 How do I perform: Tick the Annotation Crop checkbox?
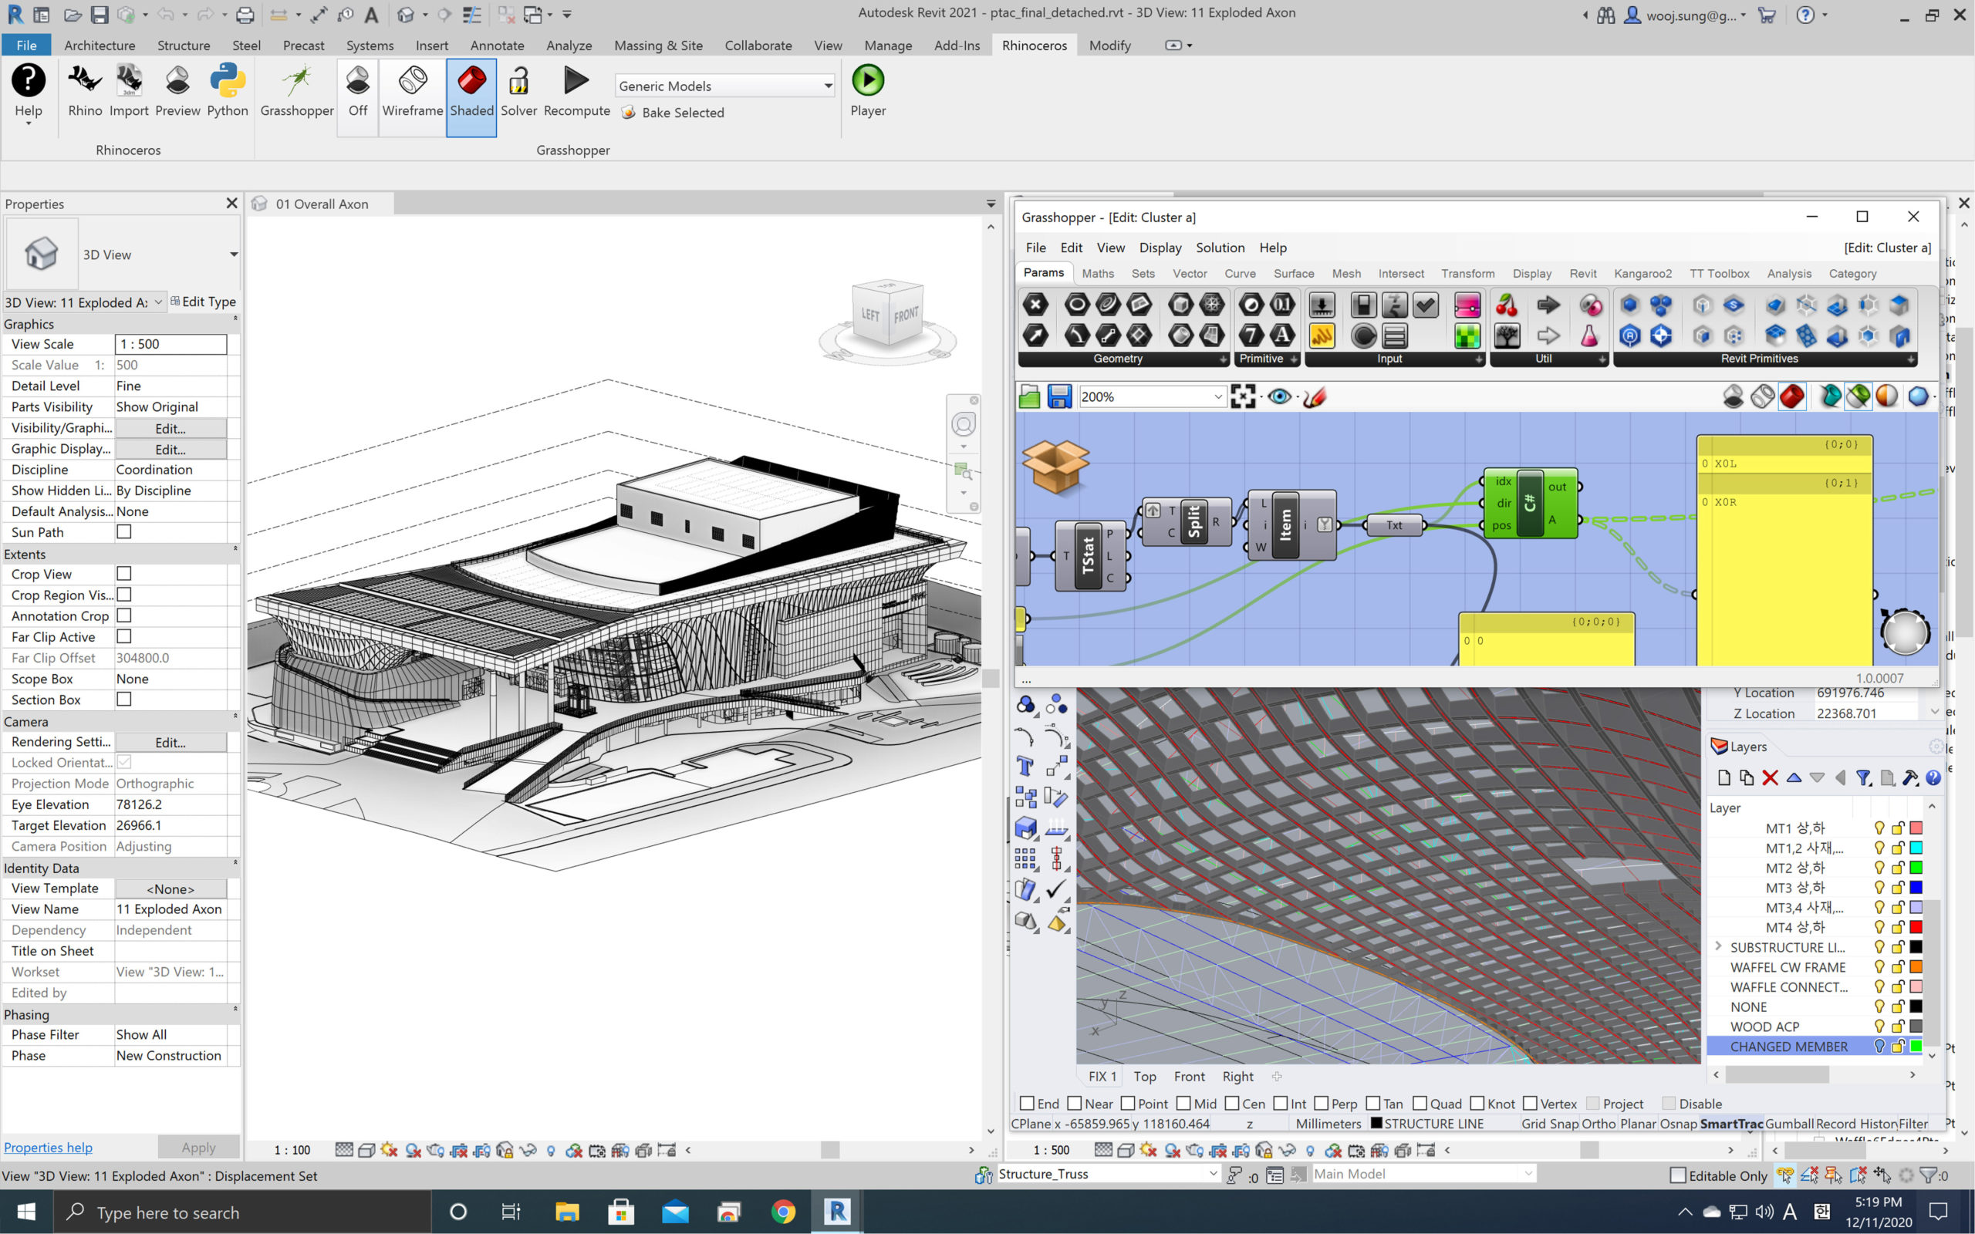[x=124, y=615]
